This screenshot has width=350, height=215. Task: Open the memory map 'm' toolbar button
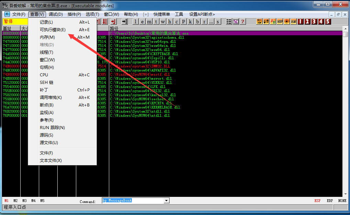pyautogui.click(x=149, y=22)
